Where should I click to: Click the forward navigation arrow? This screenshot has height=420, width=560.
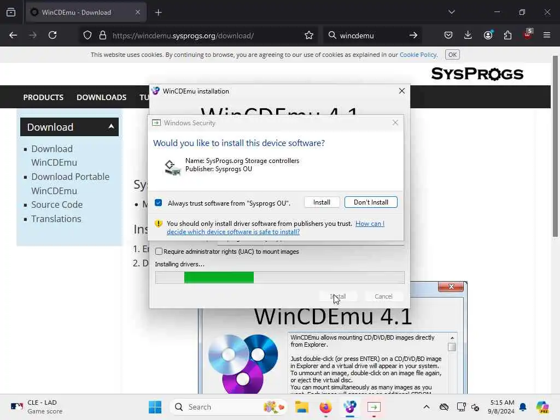coord(32,36)
